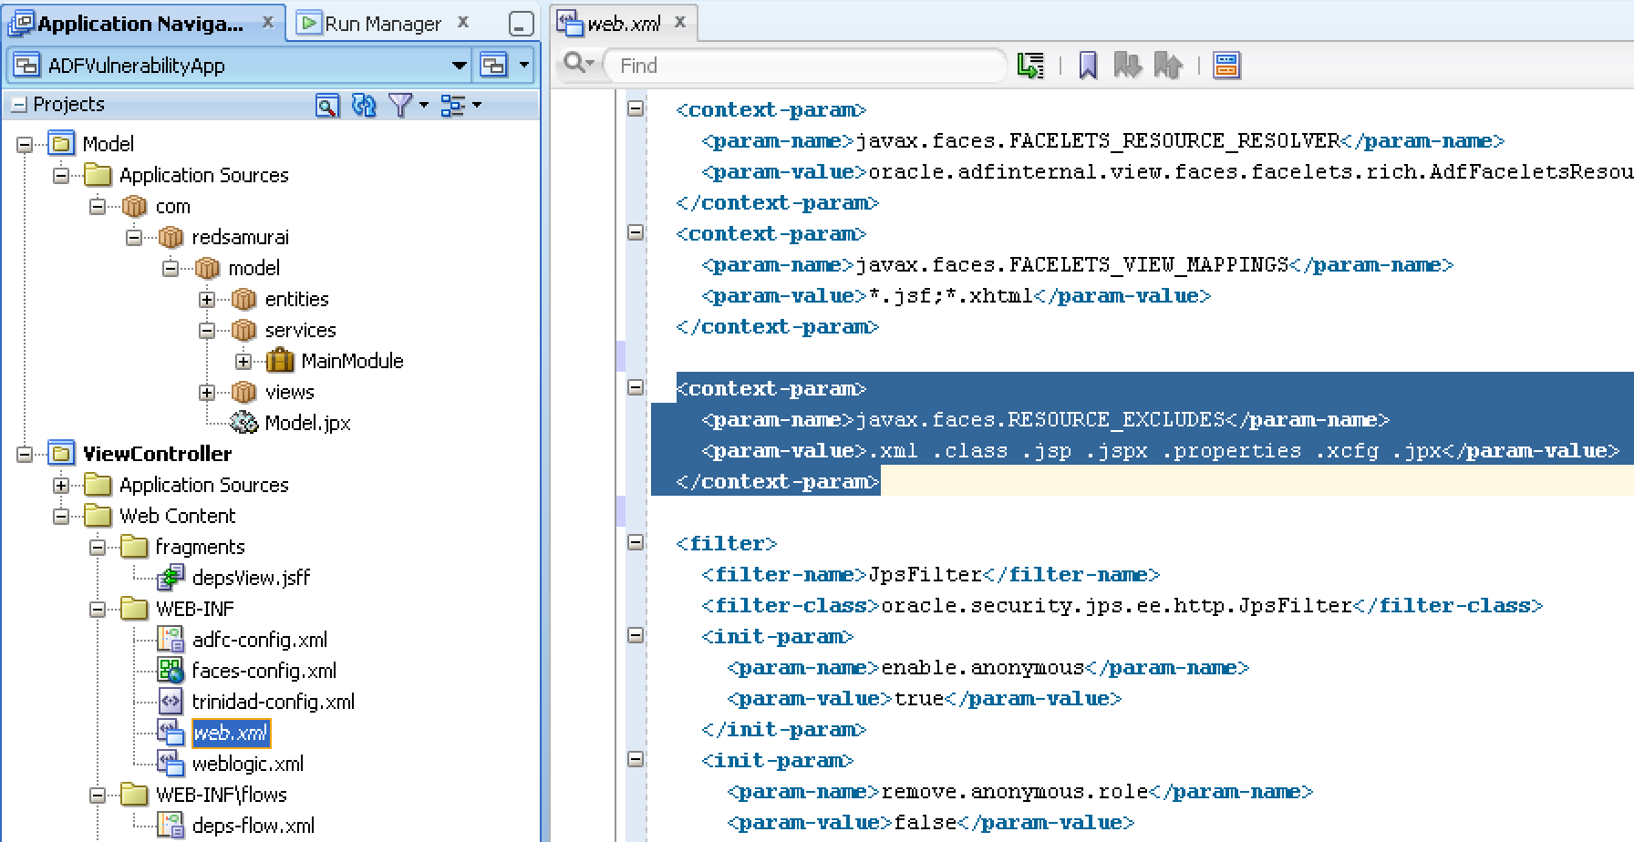This screenshot has height=842, width=1634.
Task: Expand the views package node
Action: (207, 392)
